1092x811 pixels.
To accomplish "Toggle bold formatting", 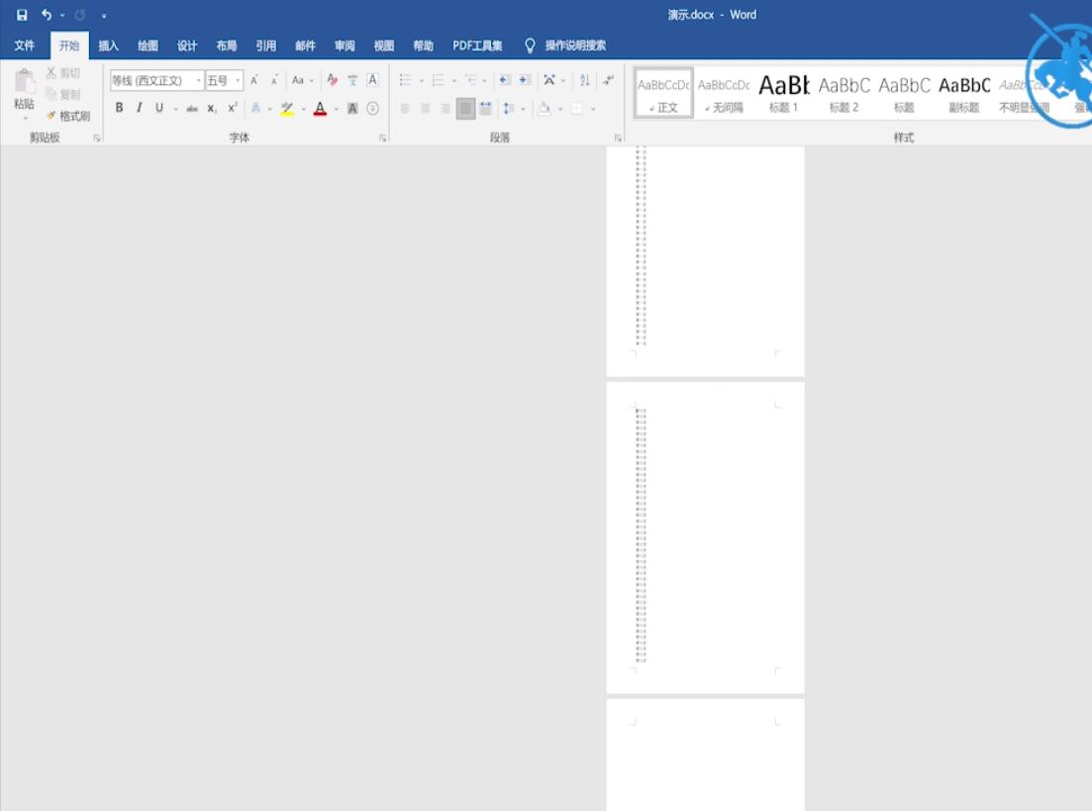I will click(x=119, y=108).
